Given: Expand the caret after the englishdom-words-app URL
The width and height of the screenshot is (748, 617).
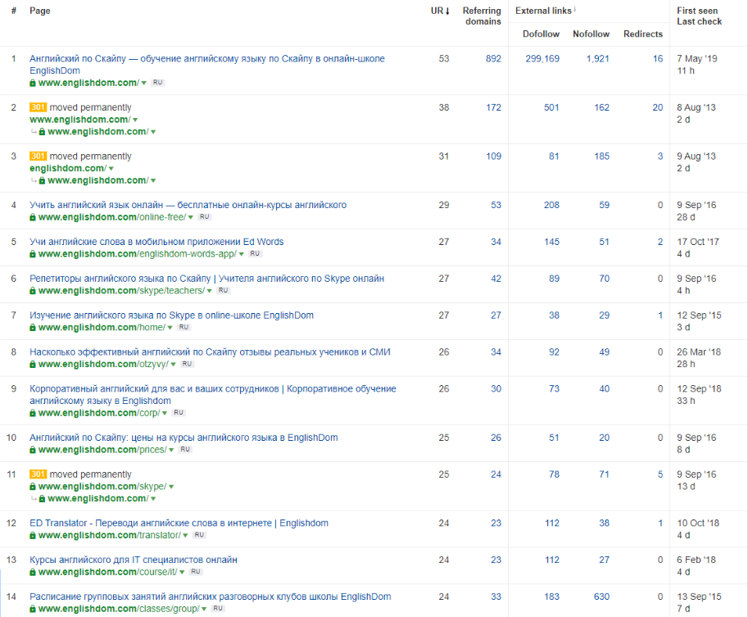Looking at the screenshot, I should point(241,254).
